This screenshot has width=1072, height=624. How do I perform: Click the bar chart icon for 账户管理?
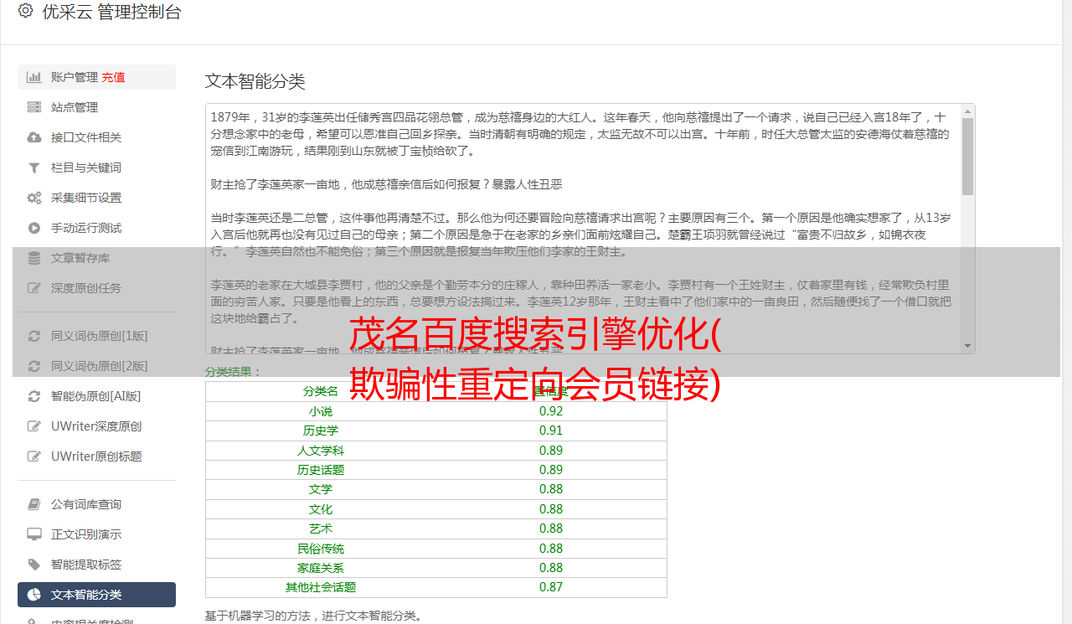pos(33,77)
